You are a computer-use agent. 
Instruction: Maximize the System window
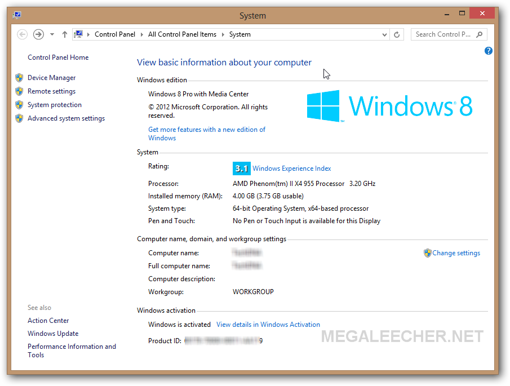pyautogui.click(x=462, y=14)
